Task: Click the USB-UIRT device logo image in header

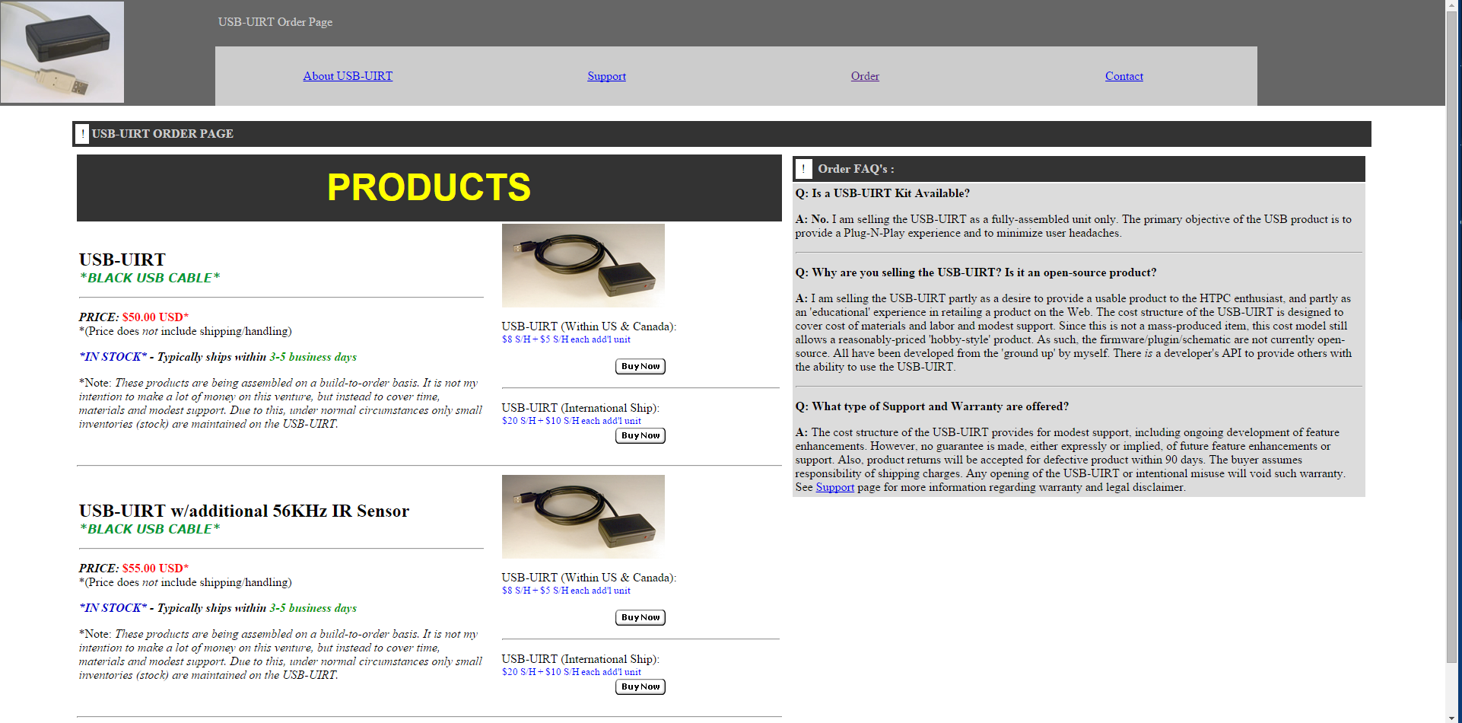Action: click(x=62, y=52)
